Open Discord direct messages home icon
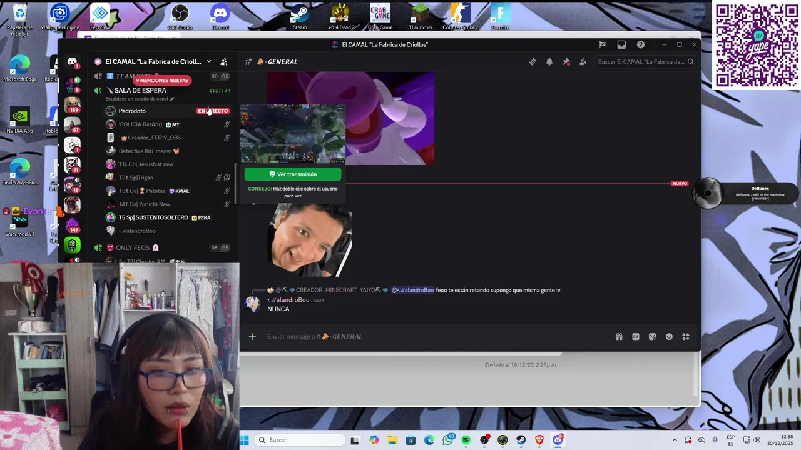The width and height of the screenshot is (801, 450). 72,62
